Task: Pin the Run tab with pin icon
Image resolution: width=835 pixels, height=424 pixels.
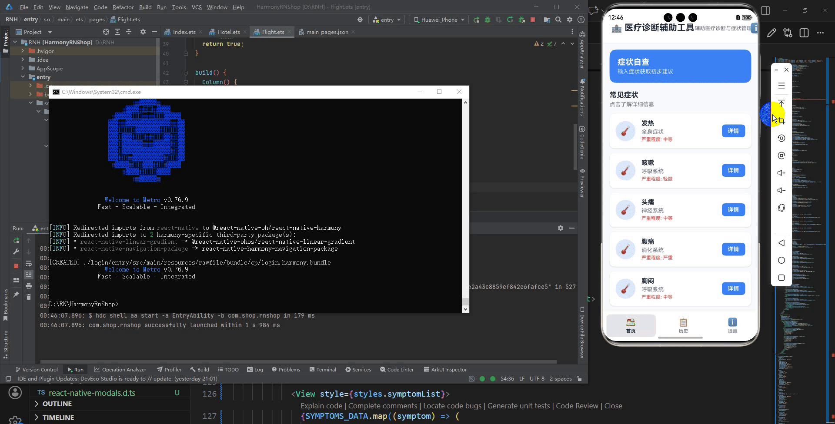Action: coord(16,295)
